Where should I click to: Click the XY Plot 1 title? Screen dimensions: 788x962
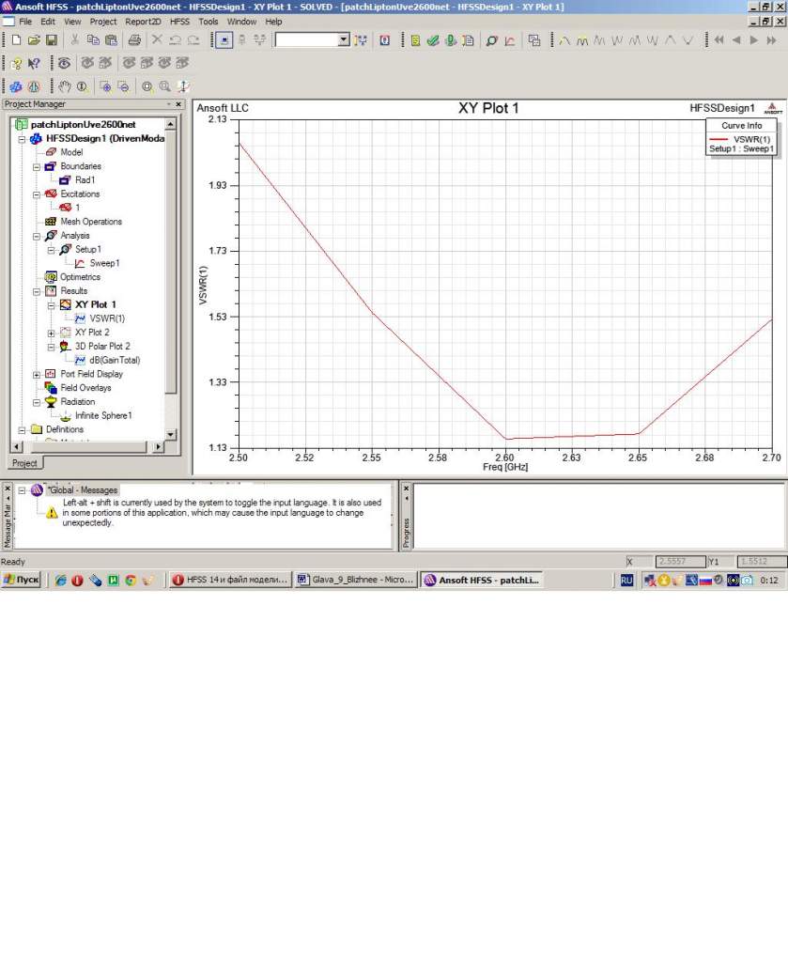(488, 108)
